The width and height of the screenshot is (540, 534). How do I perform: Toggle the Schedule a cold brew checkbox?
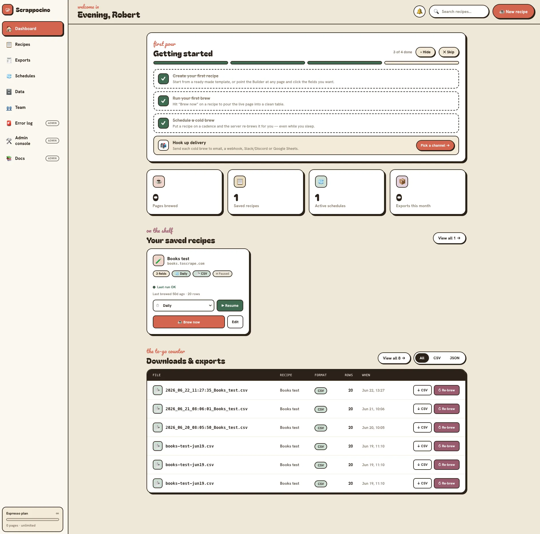tap(163, 123)
